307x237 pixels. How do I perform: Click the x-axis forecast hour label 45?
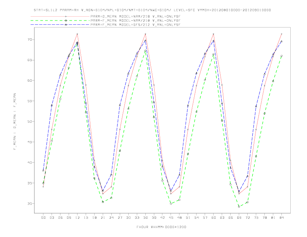point(171,218)
